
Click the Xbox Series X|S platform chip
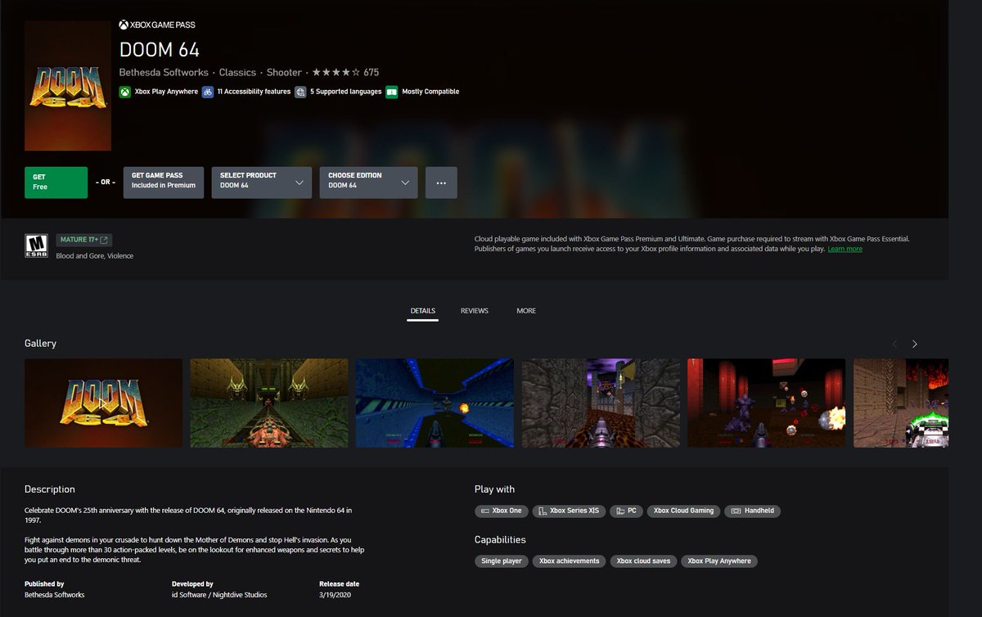coord(569,511)
